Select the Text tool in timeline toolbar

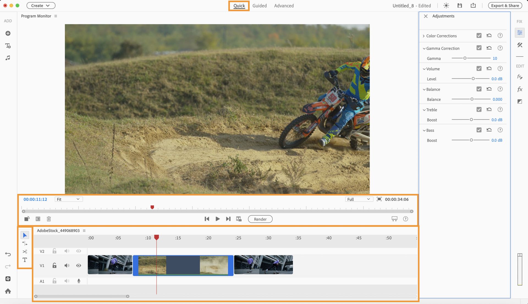[25, 260]
